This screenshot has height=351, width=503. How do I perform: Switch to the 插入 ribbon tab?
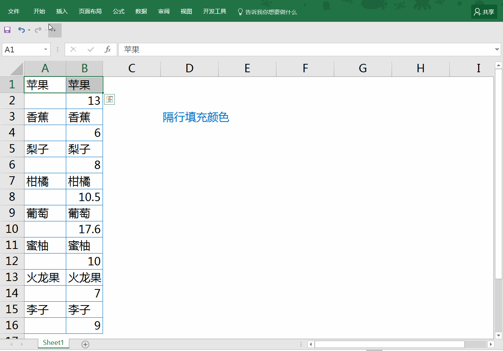pos(62,11)
